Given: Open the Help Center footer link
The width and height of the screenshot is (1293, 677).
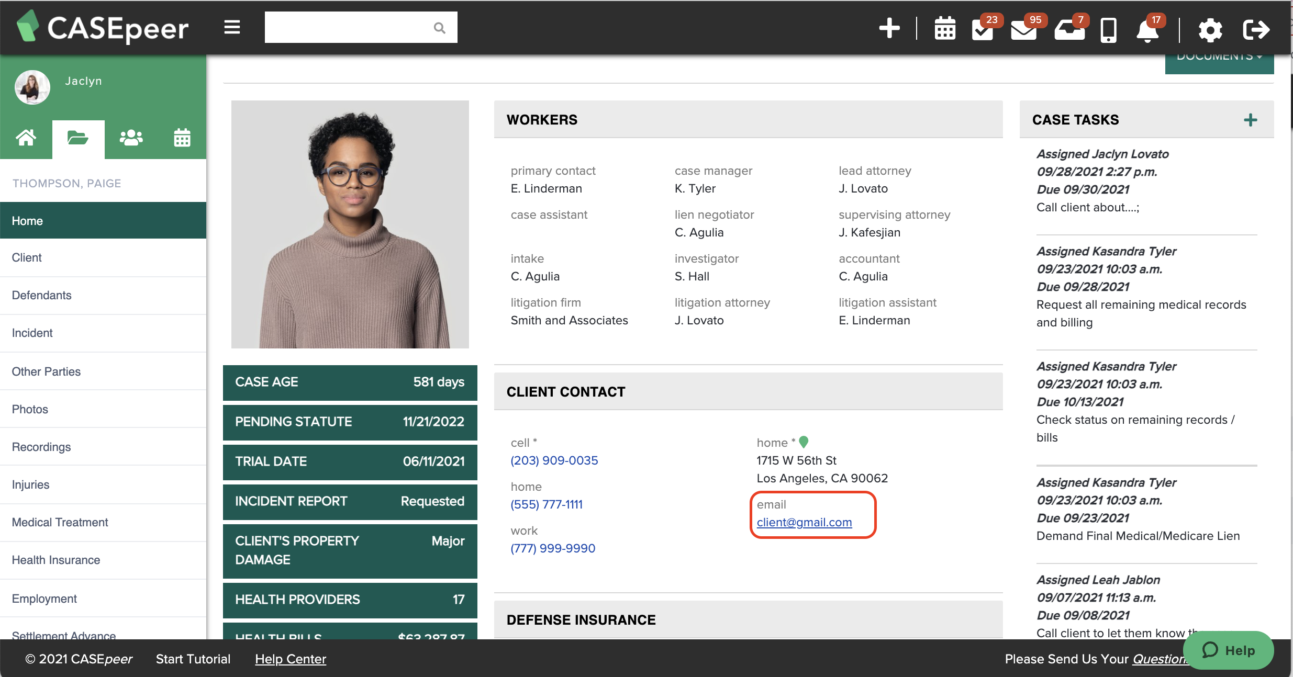Looking at the screenshot, I should click(291, 659).
